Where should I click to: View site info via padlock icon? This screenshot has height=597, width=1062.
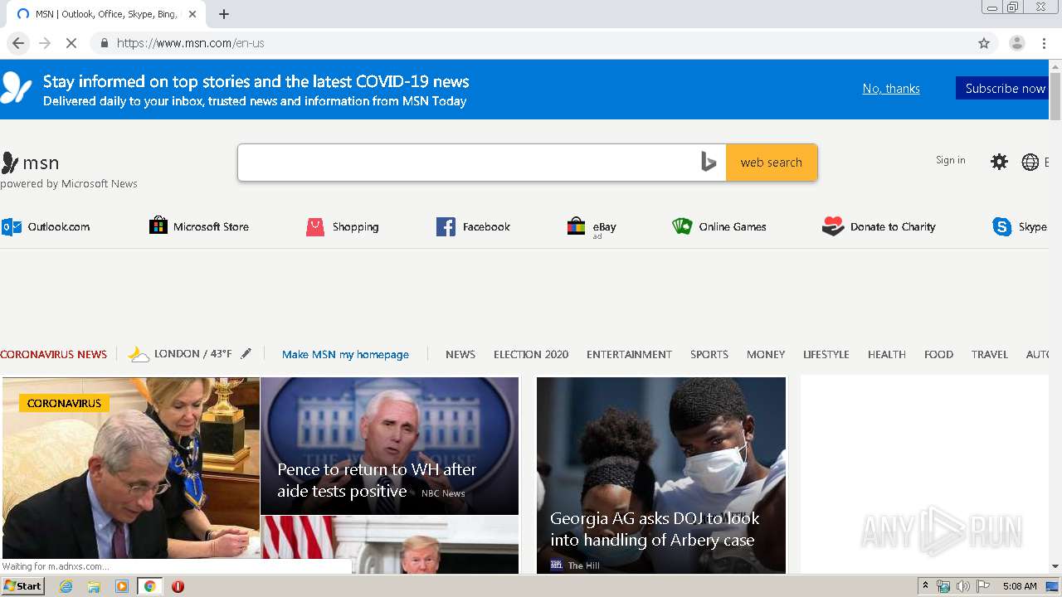coord(105,43)
